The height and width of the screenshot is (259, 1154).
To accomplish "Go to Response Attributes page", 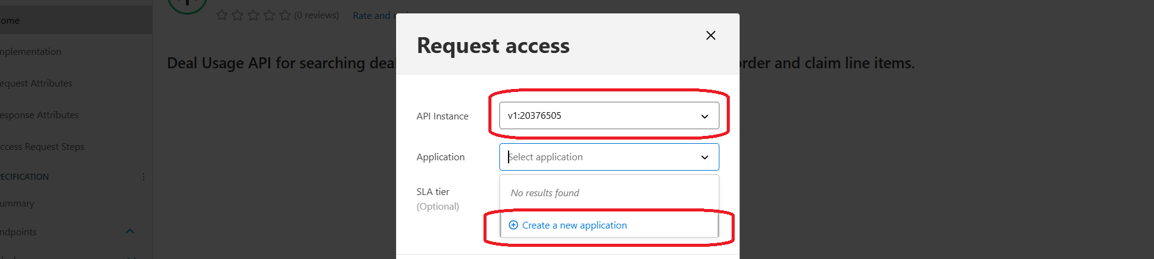I will [39, 115].
